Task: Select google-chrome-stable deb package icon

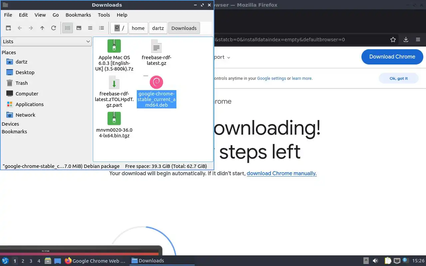Action: [x=156, y=82]
